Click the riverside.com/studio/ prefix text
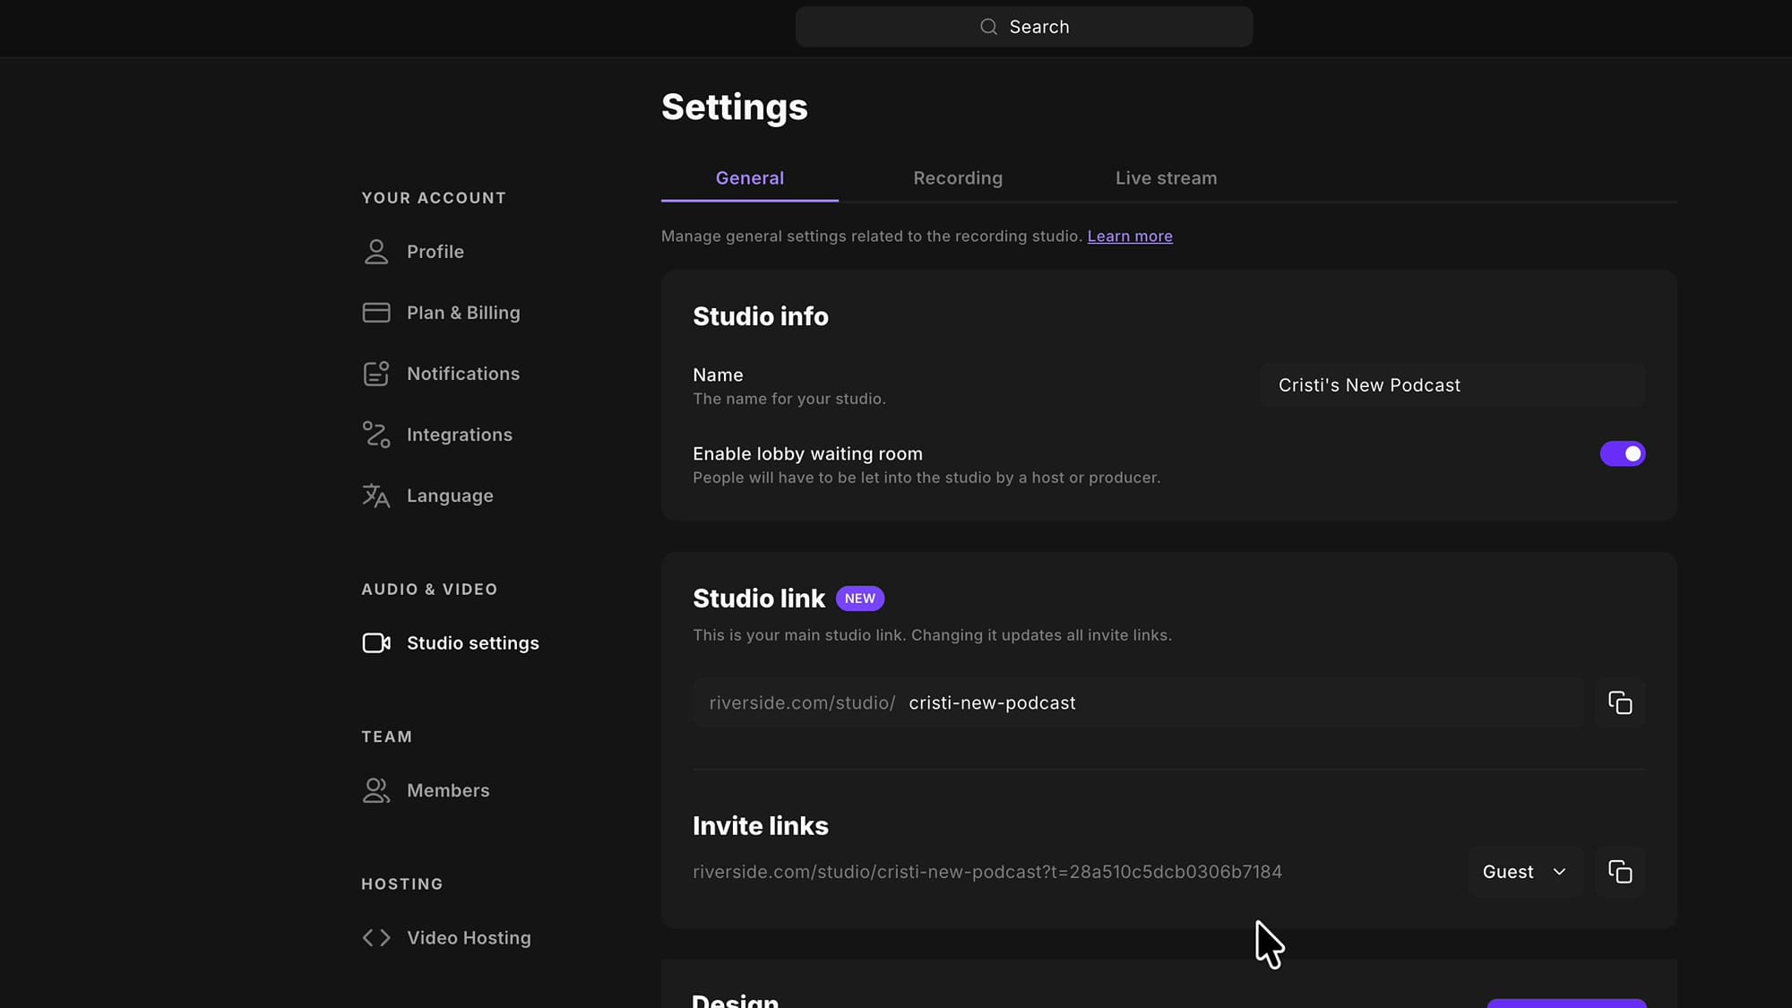Image resolution: width=1792 pixels, height=1008 pixels. pos(802,703)
